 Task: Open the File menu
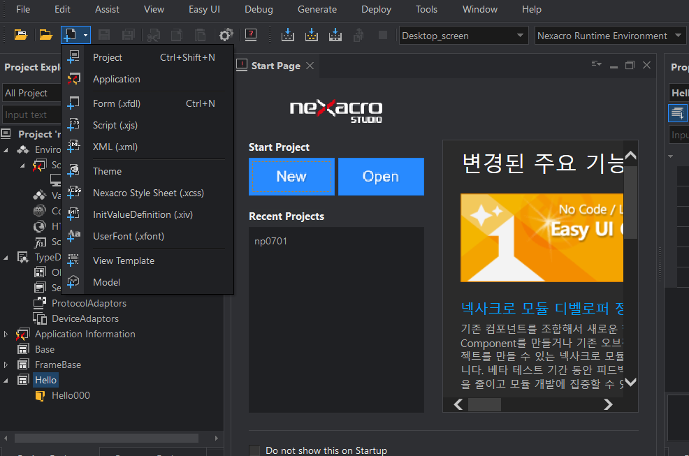point(23,9)
